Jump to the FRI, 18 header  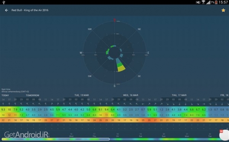(x=224, y=95)
